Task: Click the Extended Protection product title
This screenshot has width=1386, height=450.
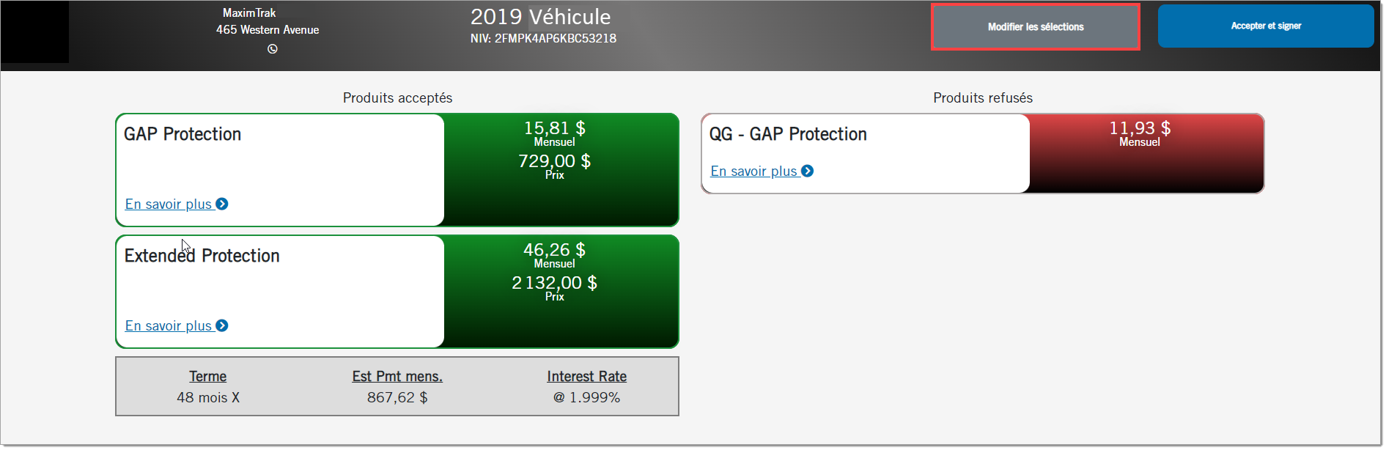Action: pos(202,256)
